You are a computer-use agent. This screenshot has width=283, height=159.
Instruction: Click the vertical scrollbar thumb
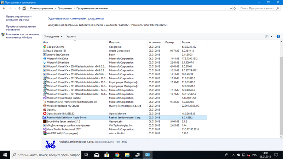click(281, 95)
